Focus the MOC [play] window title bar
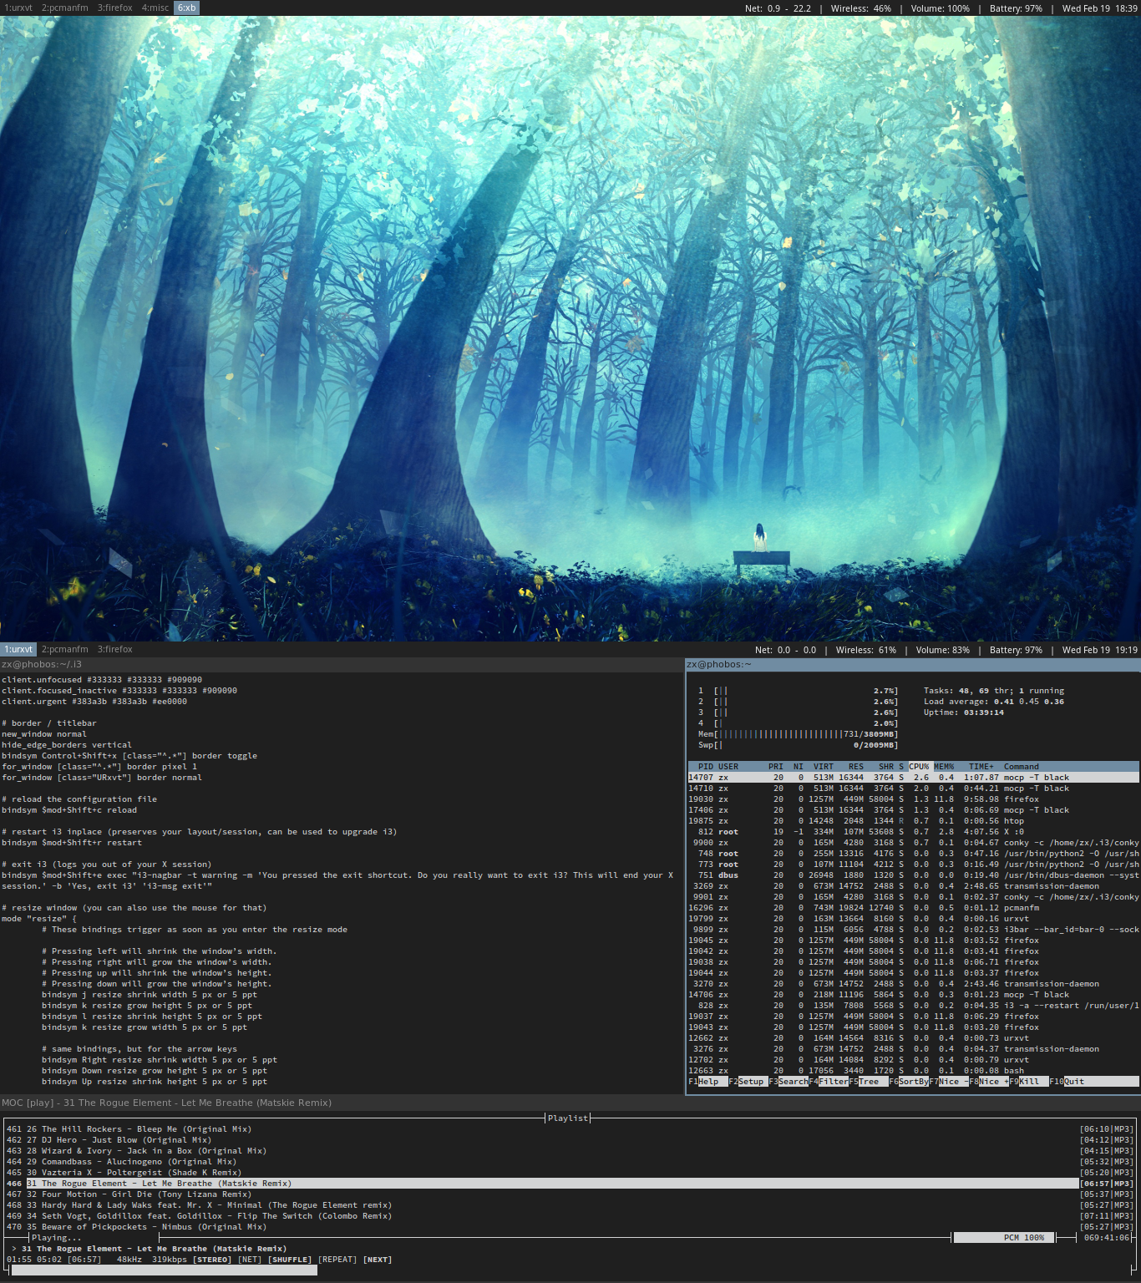The image size is (1141, 1283). pyautogui.click(x=570, y=1103)
